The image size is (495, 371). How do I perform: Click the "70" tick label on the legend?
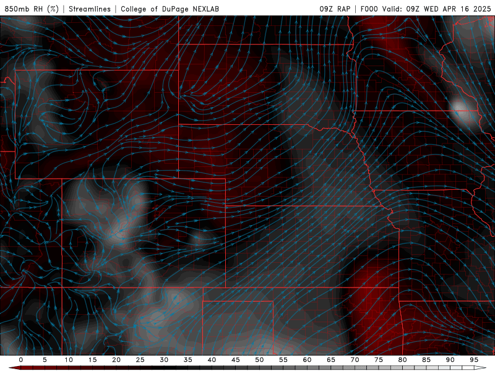pyautogui.click(x=355, y=360)
